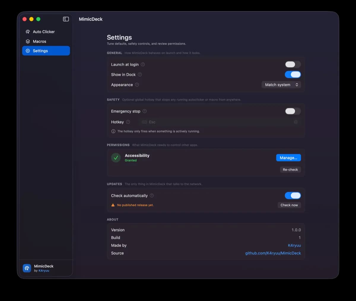
Task: Open the Match system appearance dropdown
Action: (281, 85)
